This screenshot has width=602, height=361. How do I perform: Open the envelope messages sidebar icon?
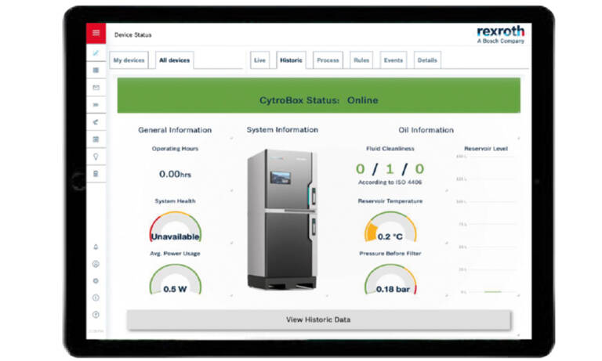[96, 88]
